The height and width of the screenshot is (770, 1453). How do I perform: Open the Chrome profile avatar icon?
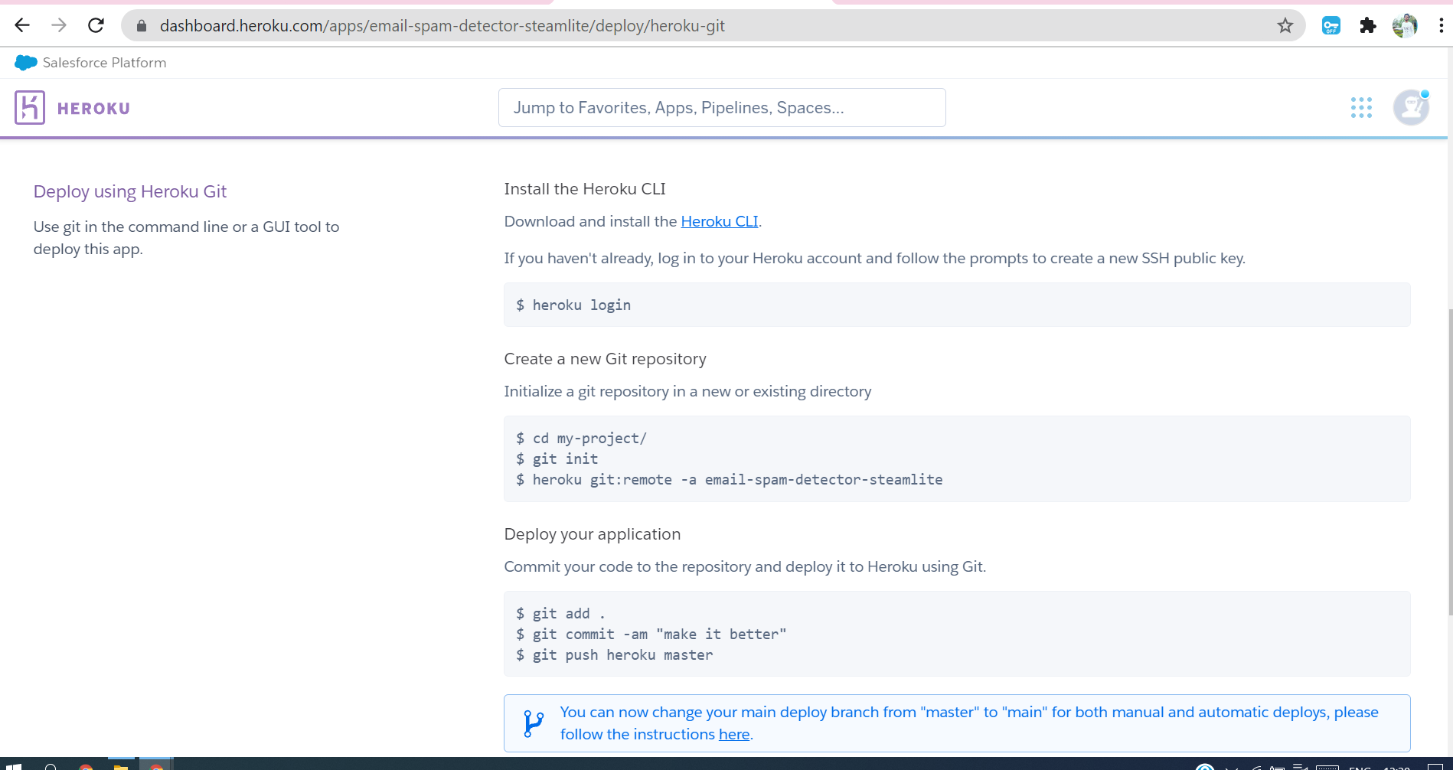[1405, 25]
